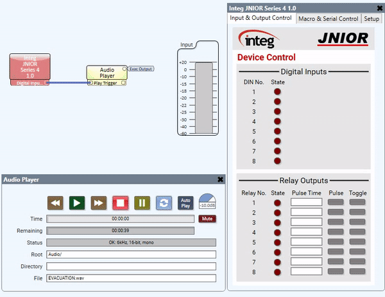Click the Audio Player block output pin
Viewport: 385px width, 297px height.
124,69
